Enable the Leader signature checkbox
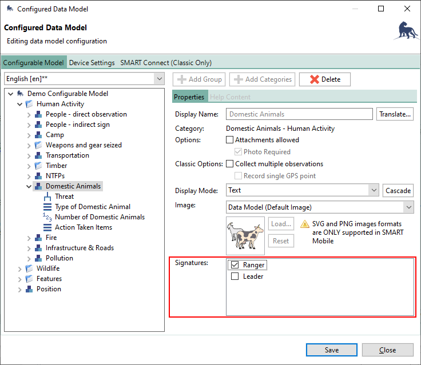Viewport: 421px width, 365px height. pos(235,276)
